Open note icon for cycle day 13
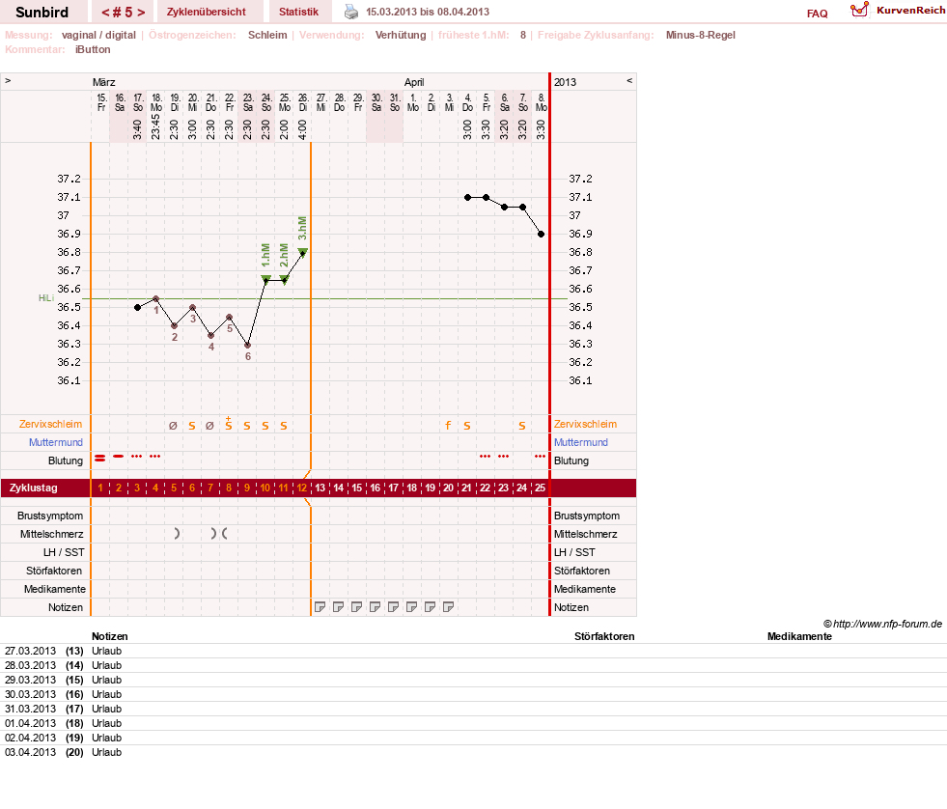 (320, 607)
